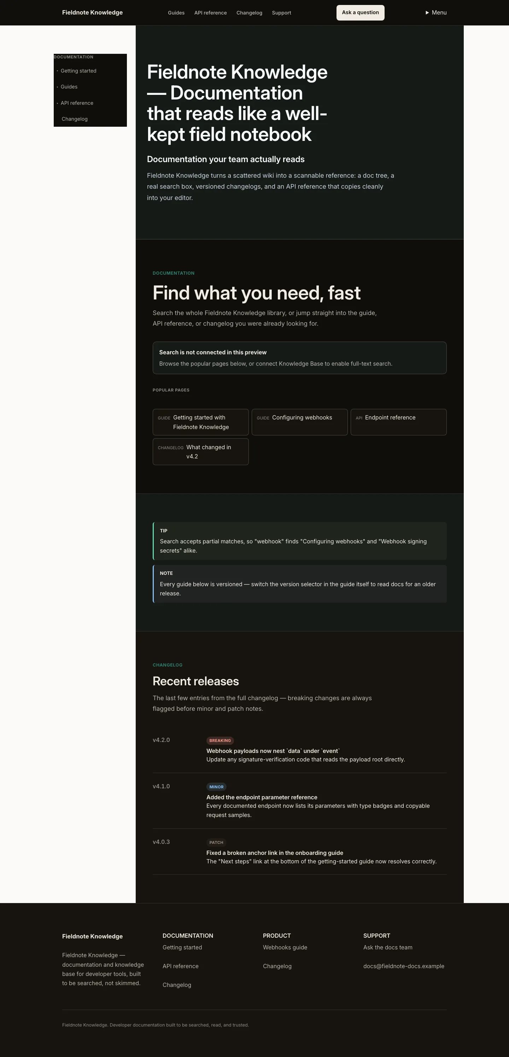Click the Fieldnote Knowledge footer brand name

point(92,936)
